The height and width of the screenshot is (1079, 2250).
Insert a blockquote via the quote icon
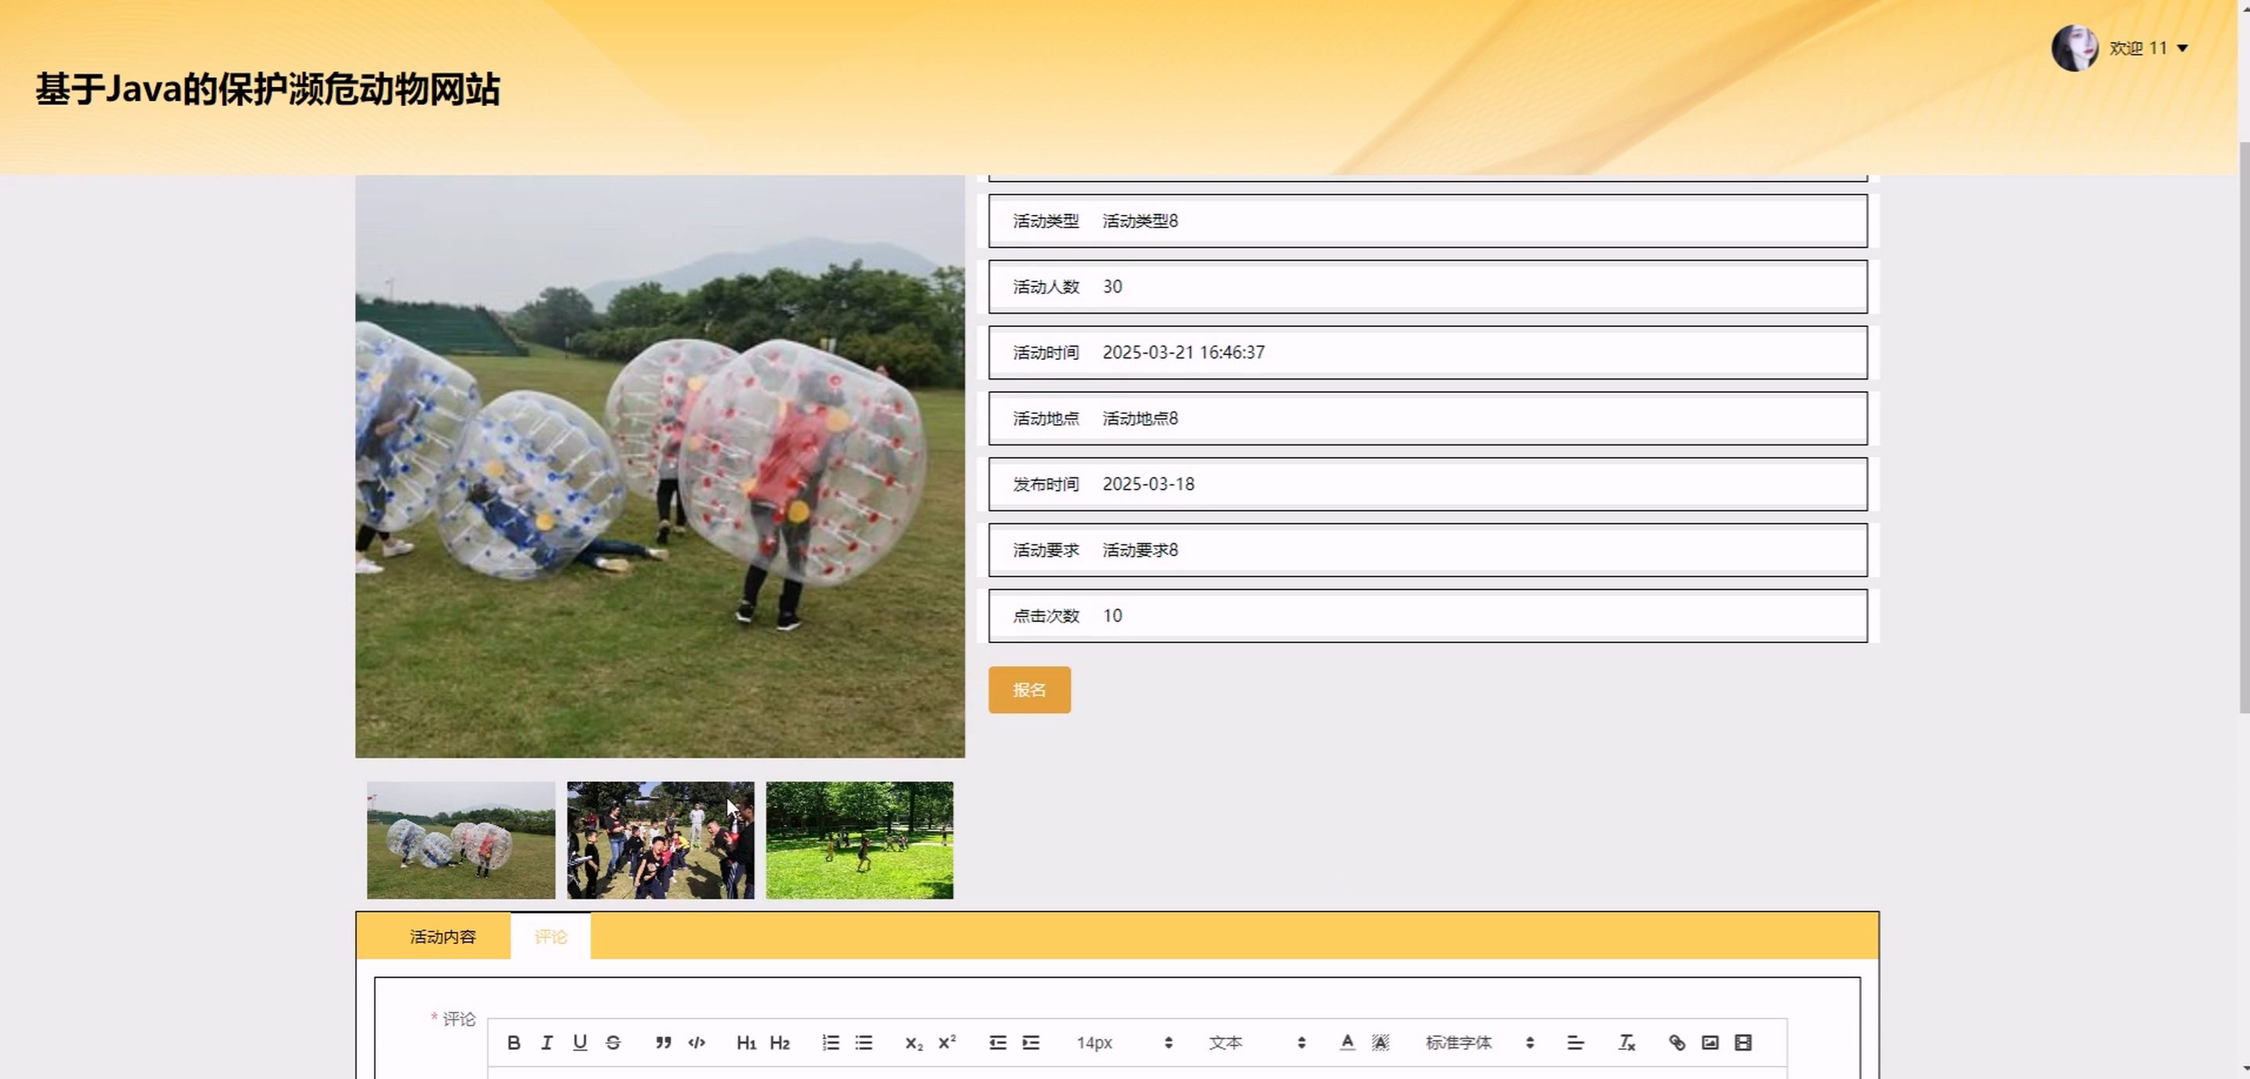[664, 1042]
